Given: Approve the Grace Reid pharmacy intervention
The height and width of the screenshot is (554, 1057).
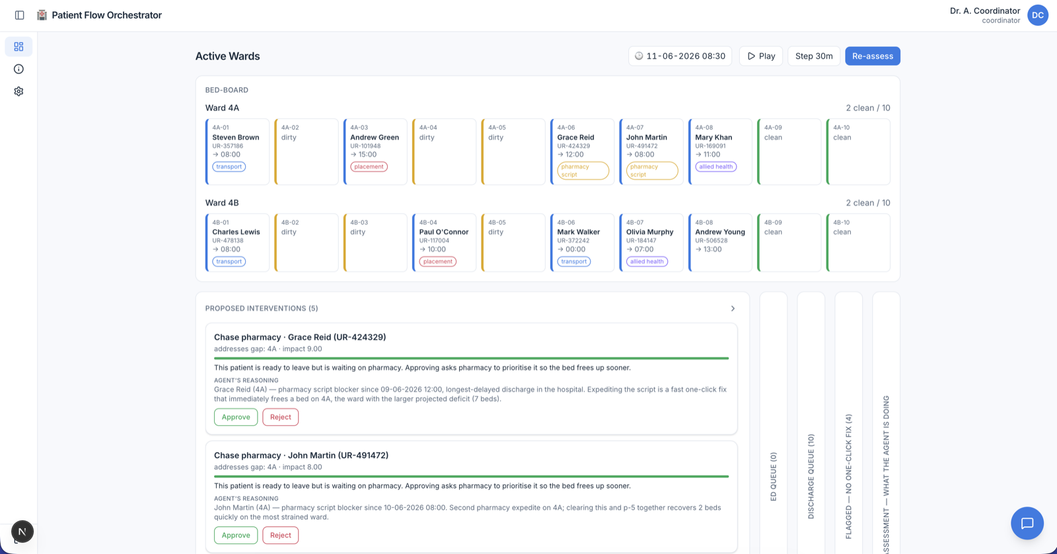Looking at the screenshot, I should coord(236,417).
